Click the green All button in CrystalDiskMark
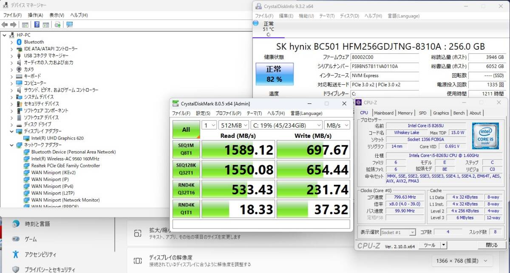Image resolution: width=510 pixels, height=273 pixels. pos(186,129)
